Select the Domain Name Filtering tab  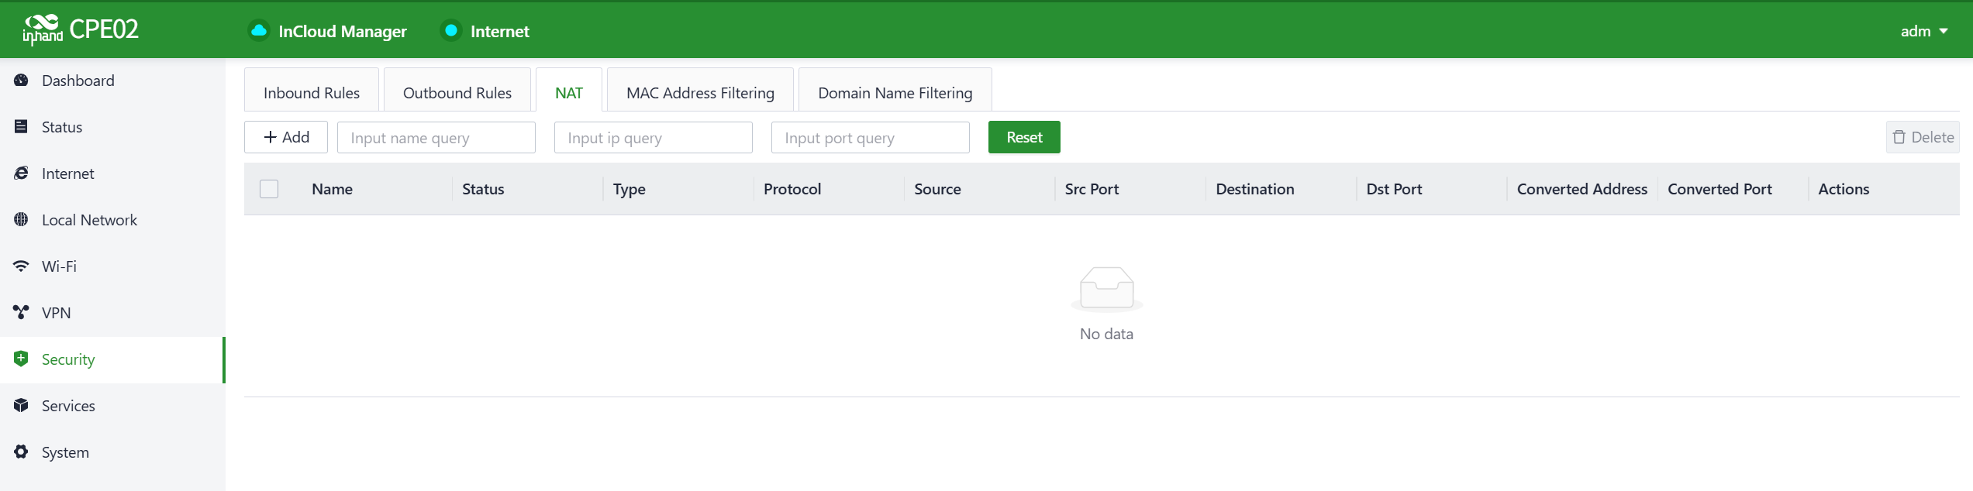click(895, 93)
